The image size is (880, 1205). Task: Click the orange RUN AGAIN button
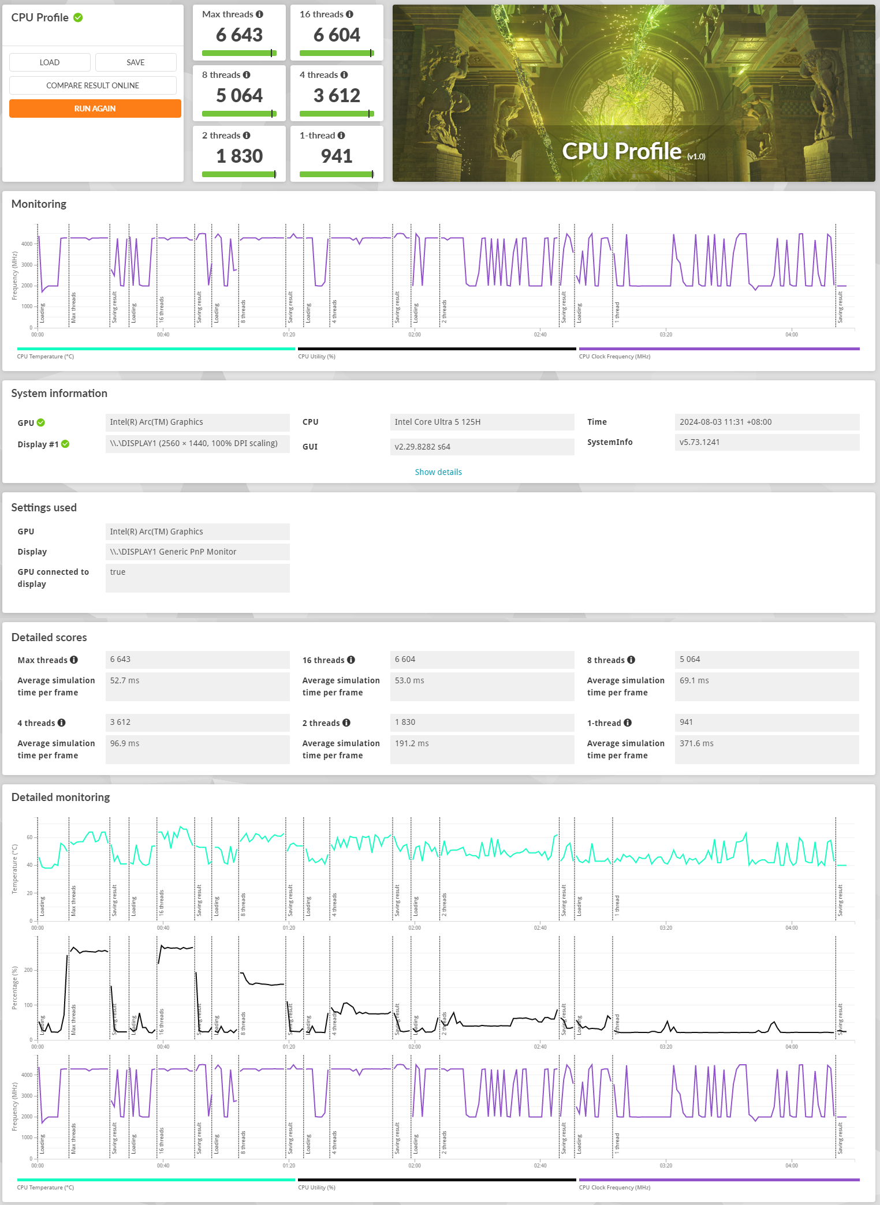coord(95,108)
